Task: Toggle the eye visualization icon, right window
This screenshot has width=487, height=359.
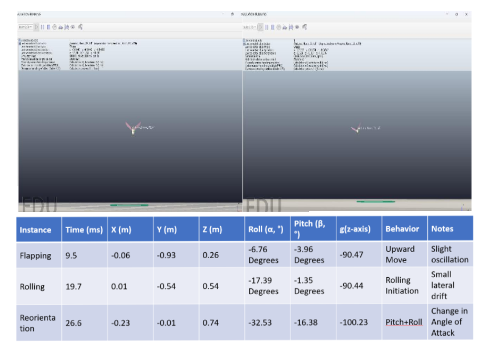Action: pyautogui.click(x=297, y=27)
